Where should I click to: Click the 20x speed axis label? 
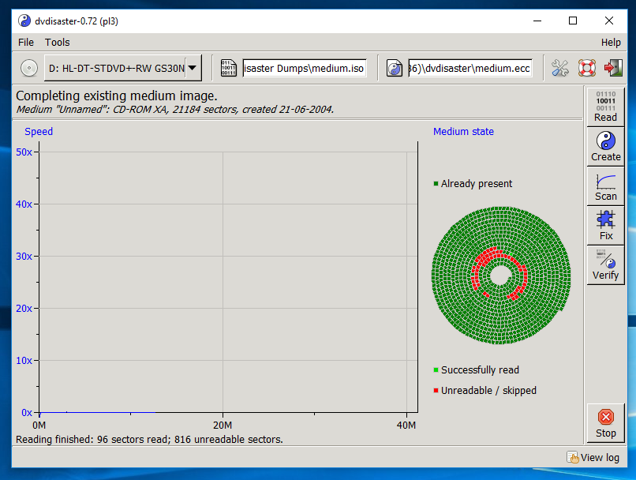[24, 309]
